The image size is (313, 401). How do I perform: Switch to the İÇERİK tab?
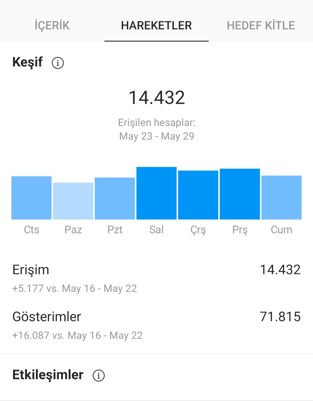(x=52, y=25)
